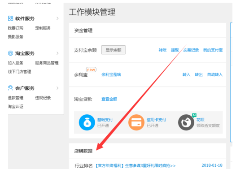Screen dimensions: 236x169
Task: Click the 淘宝贷款 label
Action: 83,99
